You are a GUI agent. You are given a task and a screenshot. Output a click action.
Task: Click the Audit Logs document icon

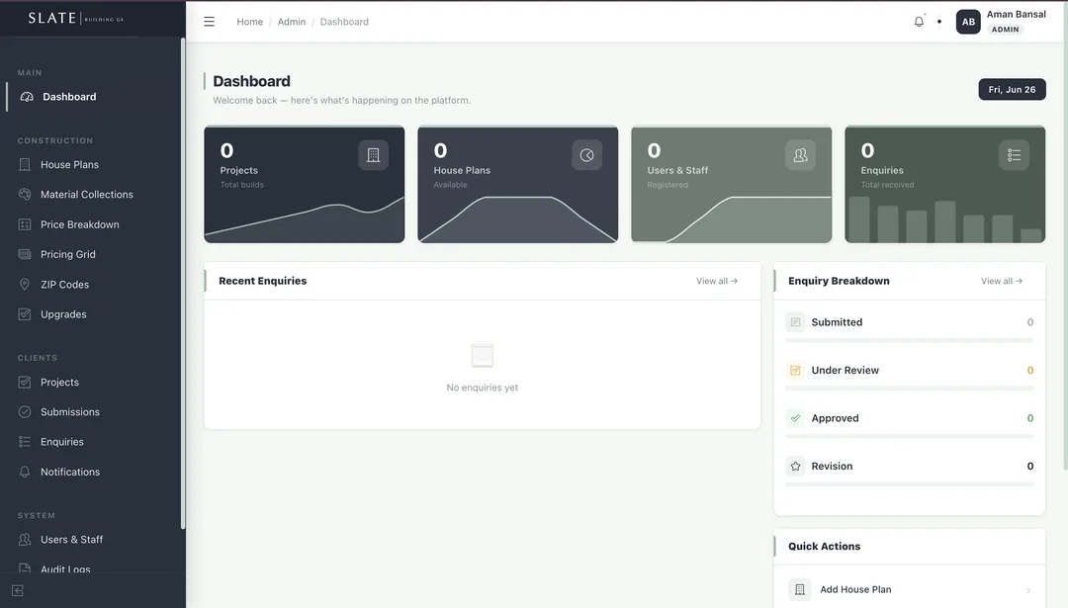click(x=25, y=567)
